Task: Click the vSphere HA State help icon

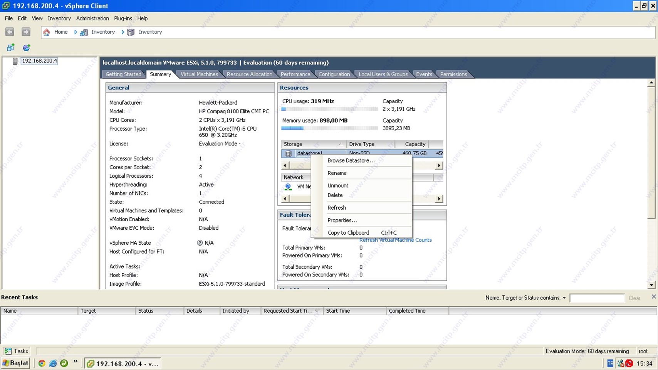Action: point(200,243)
